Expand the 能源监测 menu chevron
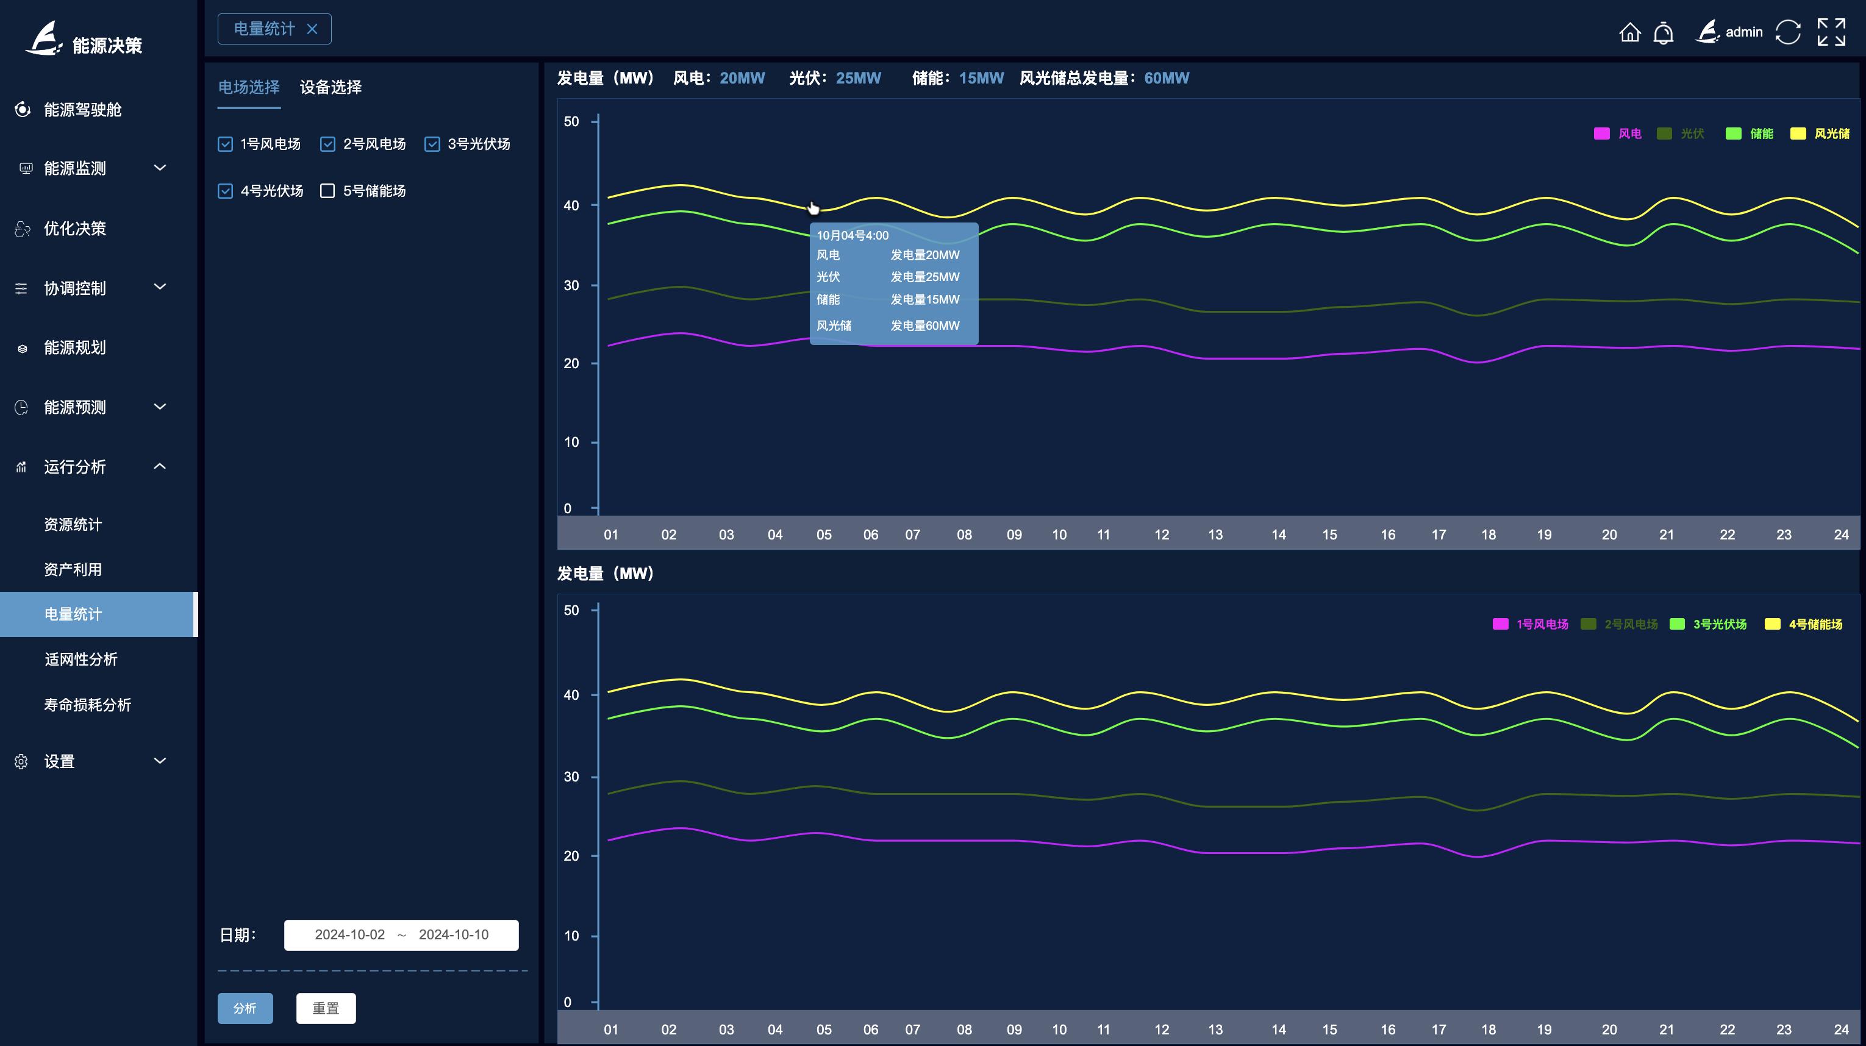Viewport: 1866px width, 1046px height. tap(160, 168)
